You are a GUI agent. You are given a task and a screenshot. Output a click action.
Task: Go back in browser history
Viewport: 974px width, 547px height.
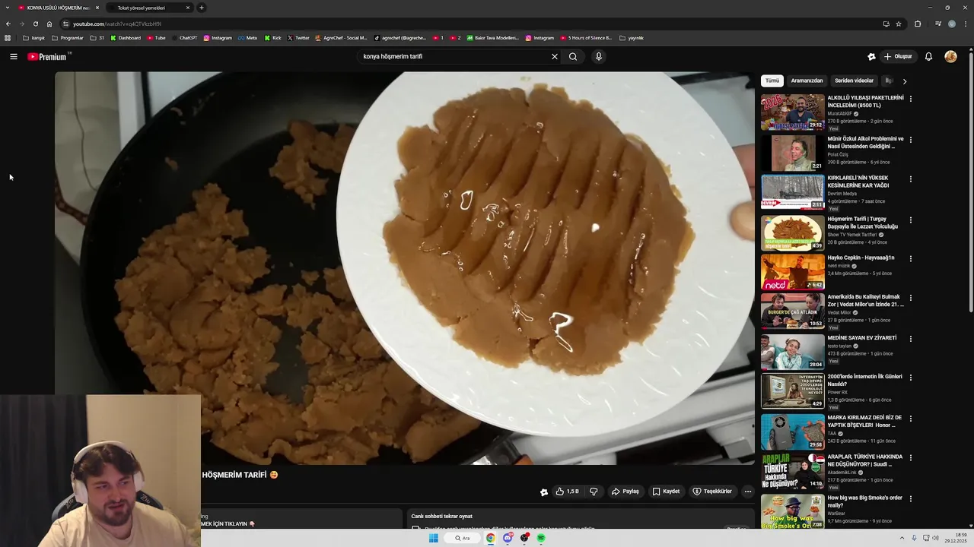[8, 24]
